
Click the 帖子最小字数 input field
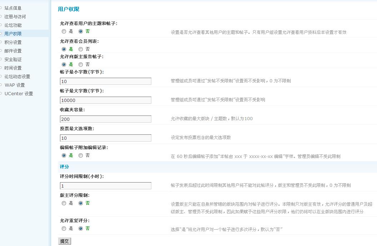coord(106,81)
